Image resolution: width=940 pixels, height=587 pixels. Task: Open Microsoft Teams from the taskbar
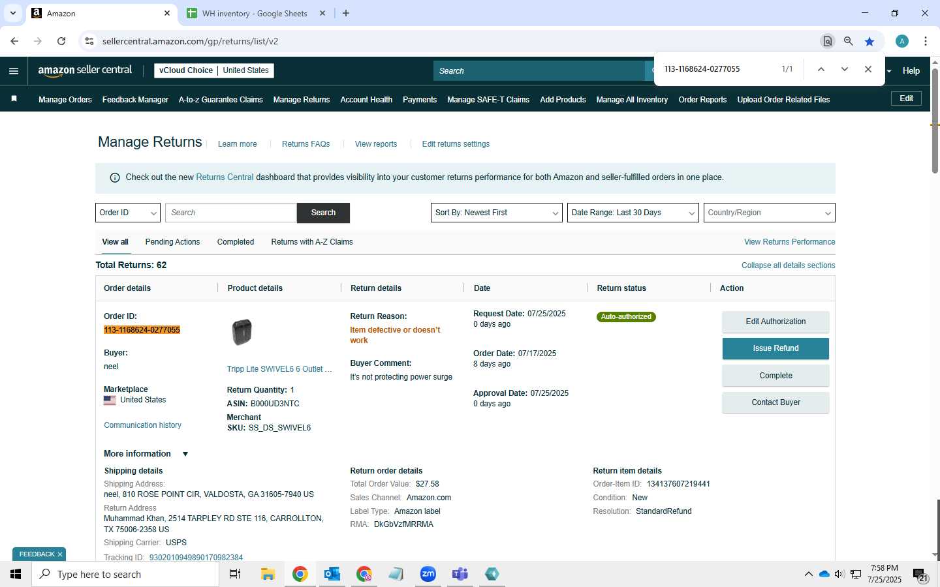(x=460, y=574)
